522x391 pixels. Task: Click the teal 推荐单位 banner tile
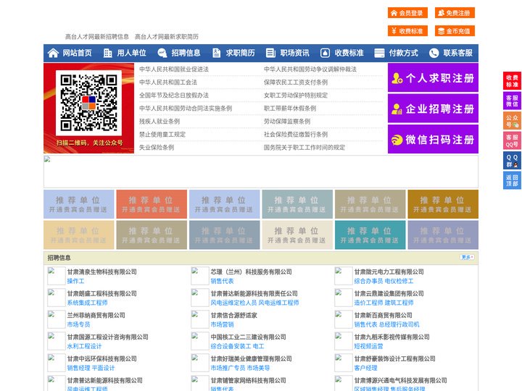[x=370, y=235]
